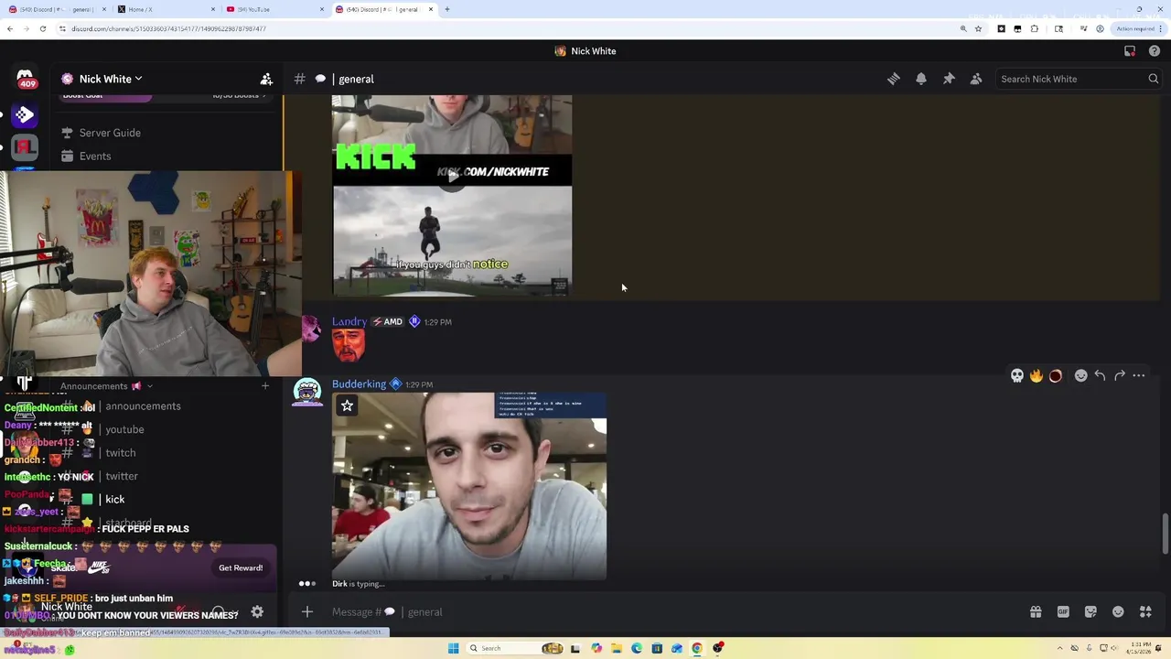Screen dimensions: 1171x659
Task: Select the youtube channel
Action: (x=124, y=429)
